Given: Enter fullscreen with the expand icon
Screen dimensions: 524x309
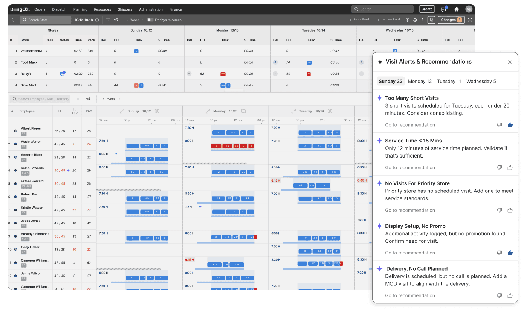Looking at the screenshot, I should click(470, 20).
